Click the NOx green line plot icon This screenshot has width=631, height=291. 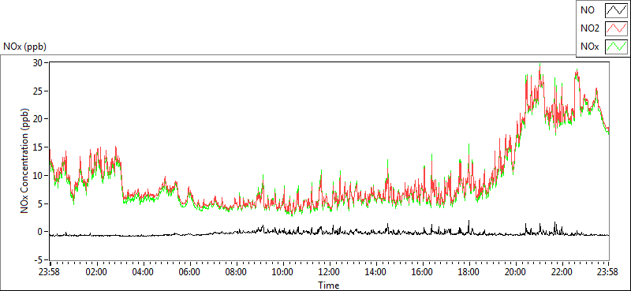[x=616, y=47]
